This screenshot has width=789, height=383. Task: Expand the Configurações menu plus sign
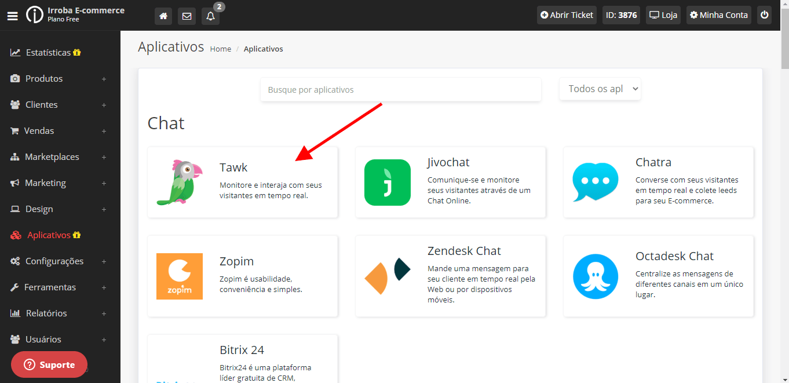click(x=104, y=261)
